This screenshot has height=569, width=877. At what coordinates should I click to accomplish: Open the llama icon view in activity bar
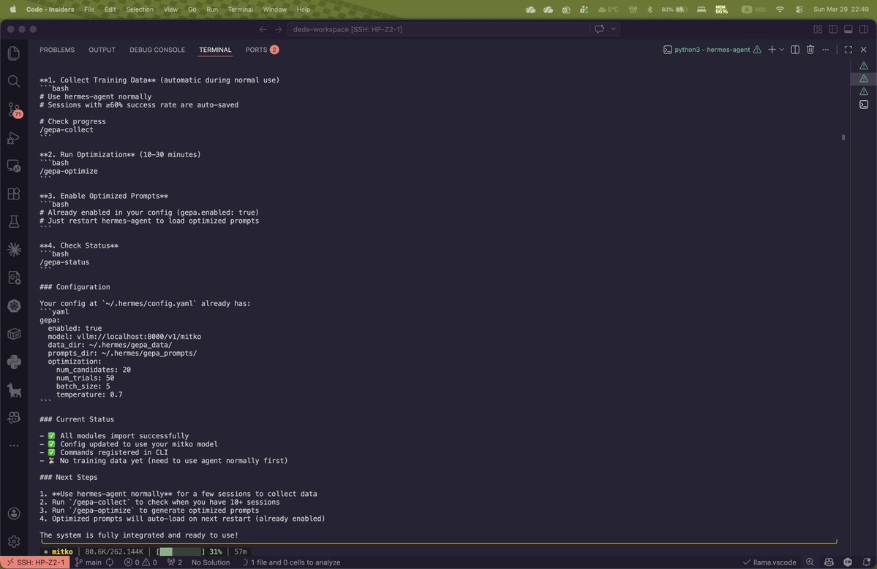[14, 390]
